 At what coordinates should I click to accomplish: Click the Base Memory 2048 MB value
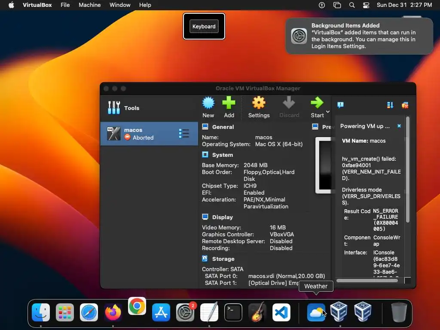(255, 165)
